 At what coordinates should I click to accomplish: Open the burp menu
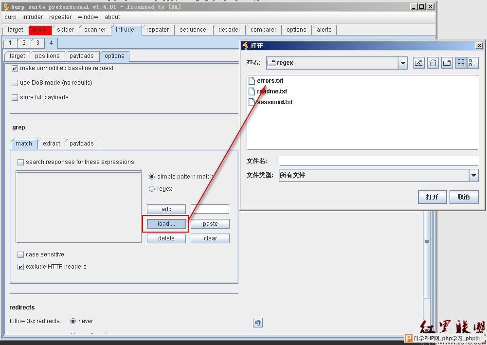[10, 17]
